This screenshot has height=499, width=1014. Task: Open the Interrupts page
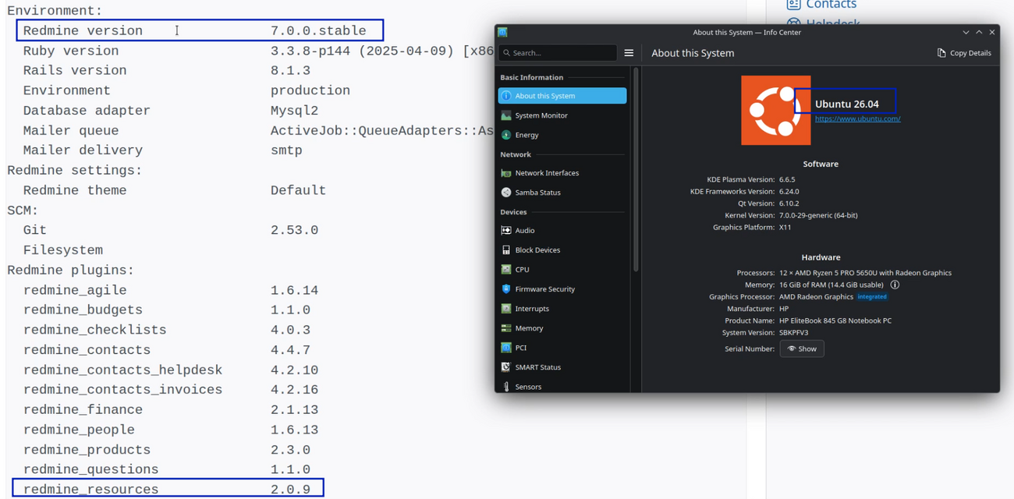pos(562,308)
